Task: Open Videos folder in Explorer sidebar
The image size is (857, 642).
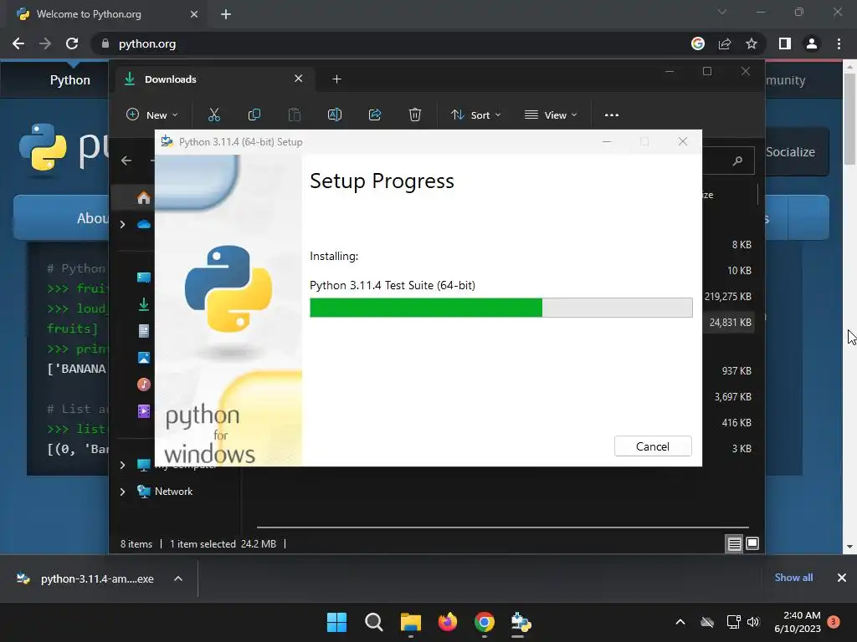Action: 144,411
